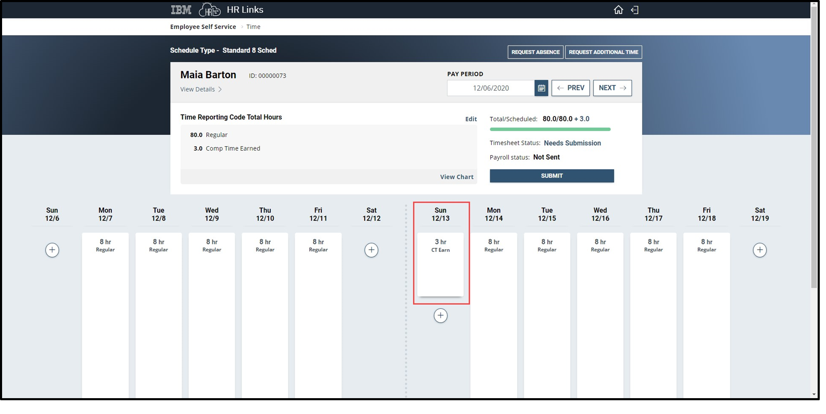The height and width of the screenshot is (414, 826).
Task: Click the sign-out icon in the header
Action: coord(635,10)
